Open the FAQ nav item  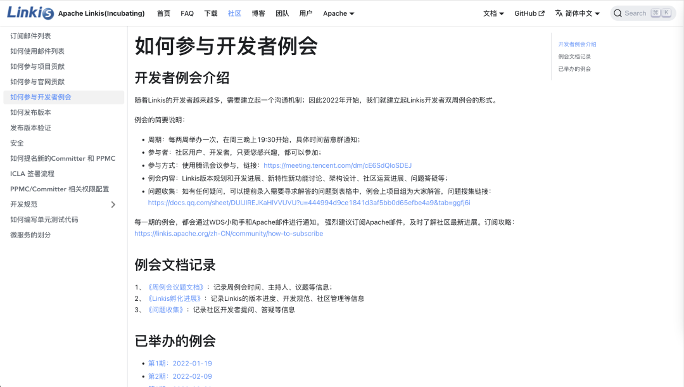187,13
